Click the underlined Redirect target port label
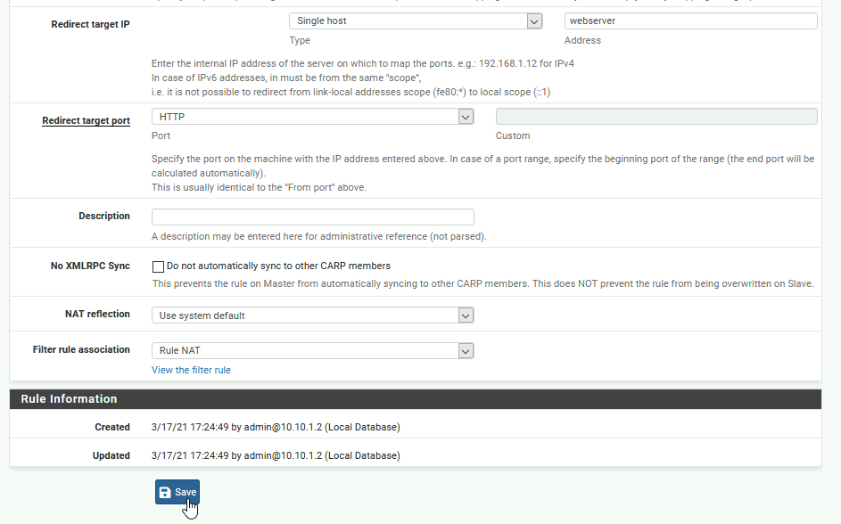This screenshot has width=841, height=524. [86, 120]
